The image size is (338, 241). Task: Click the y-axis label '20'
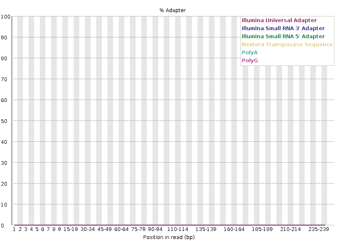pyautogui.click(x=4, y=184)
